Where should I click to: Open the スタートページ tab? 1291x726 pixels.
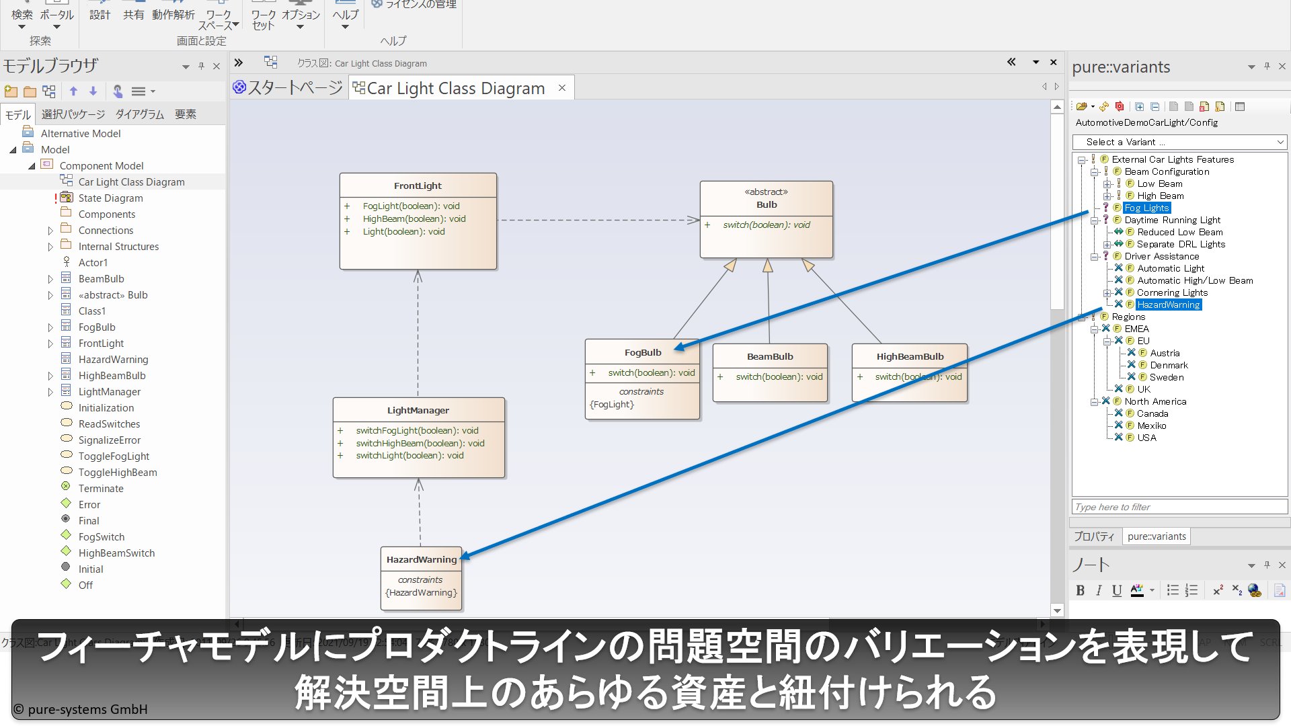pyautogui.click(x=288, y=88)
